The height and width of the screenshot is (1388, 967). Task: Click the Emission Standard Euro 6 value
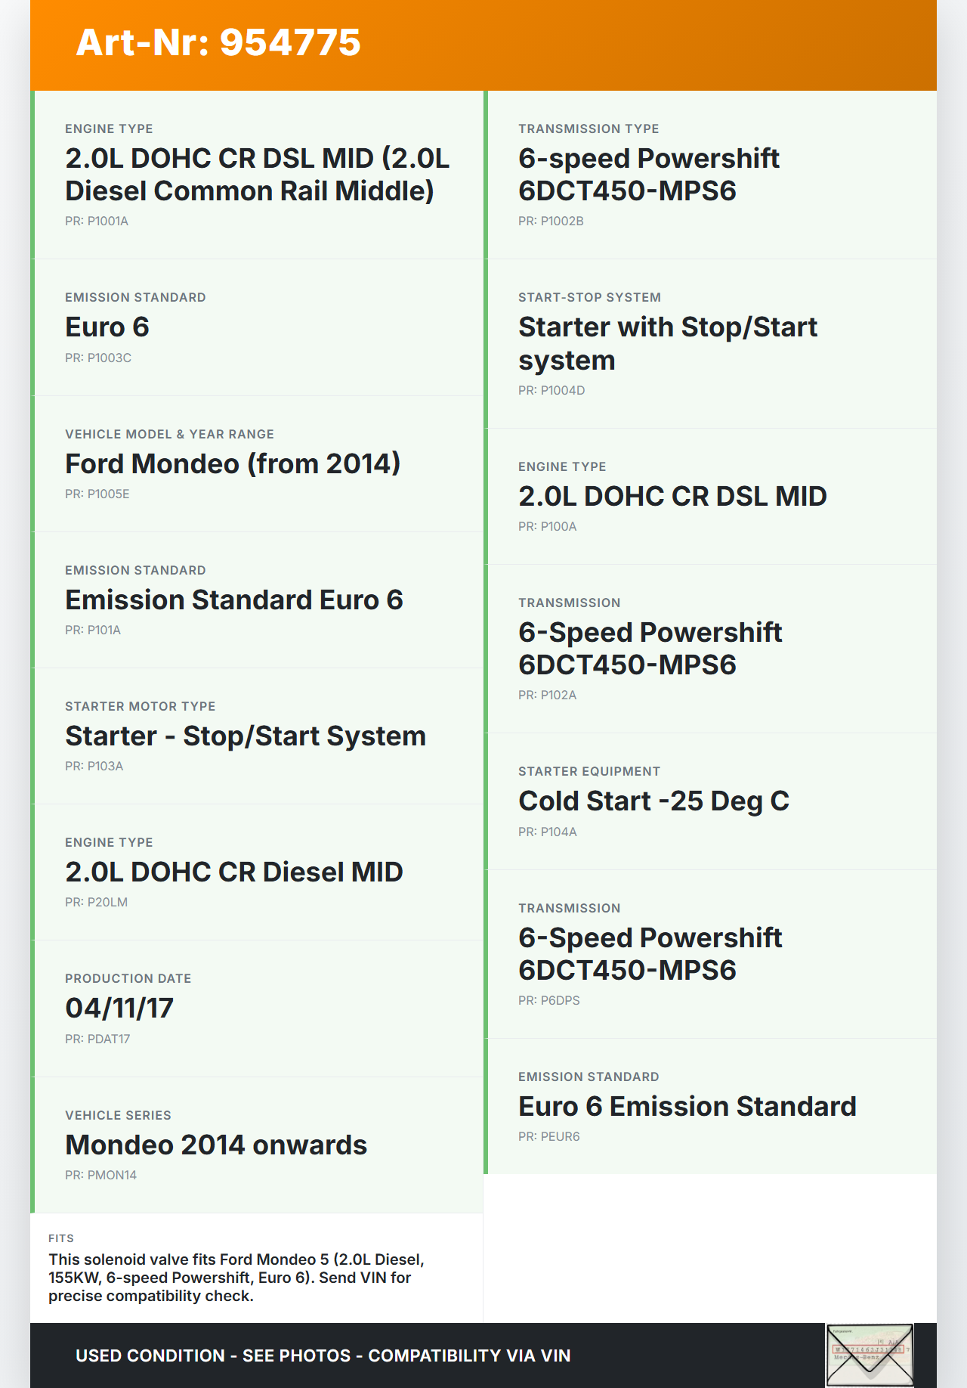point(234,600)
